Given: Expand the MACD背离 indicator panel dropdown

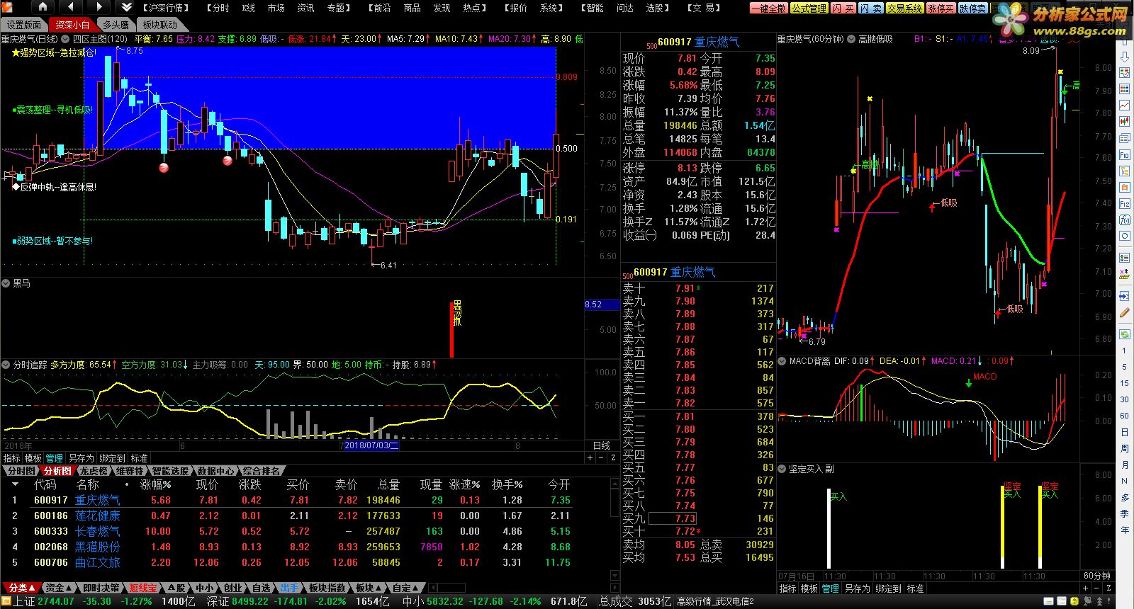Looking at the screenshot, I should coord(783,361).
